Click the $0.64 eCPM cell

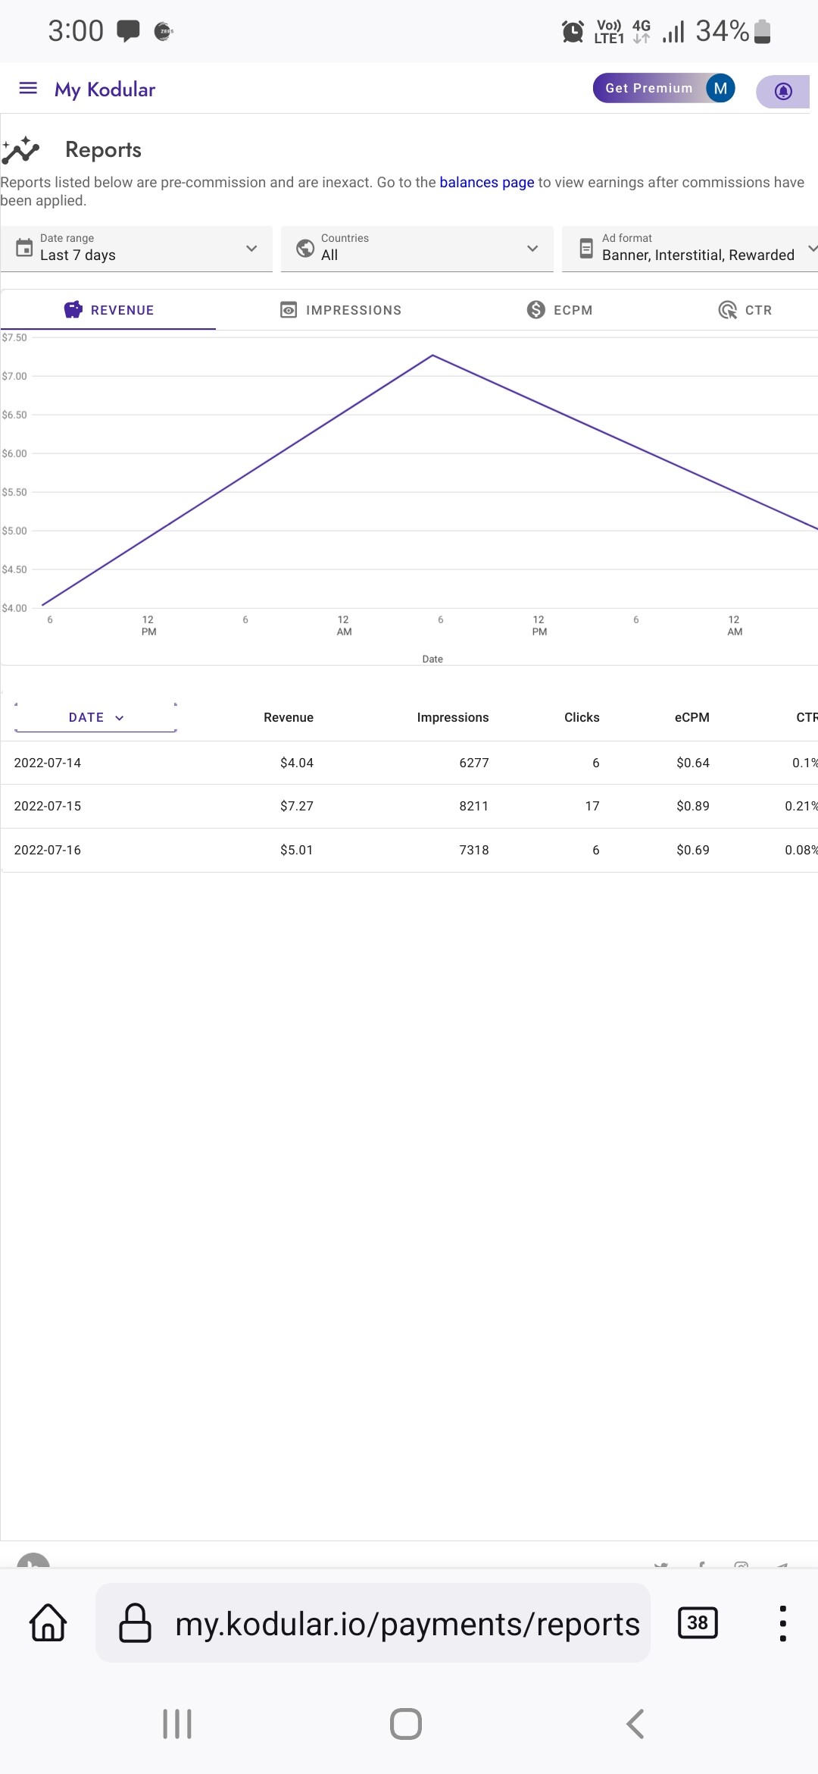tap(693, 763)
